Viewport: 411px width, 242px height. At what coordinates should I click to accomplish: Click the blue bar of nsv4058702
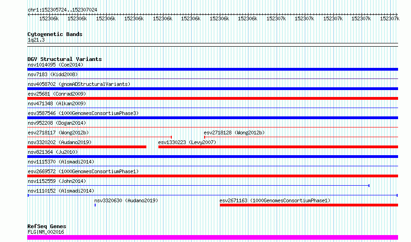click(212, 89)
